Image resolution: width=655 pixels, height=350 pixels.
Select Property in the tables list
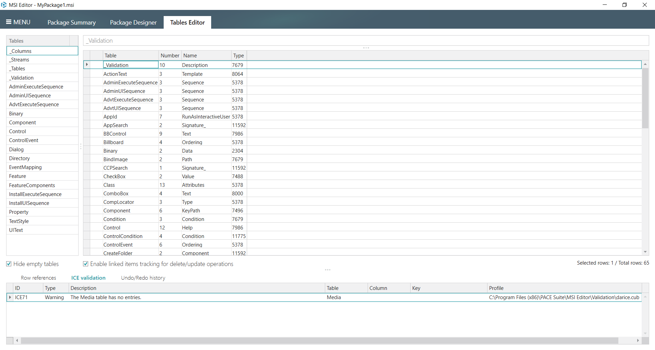pos(42,212)
